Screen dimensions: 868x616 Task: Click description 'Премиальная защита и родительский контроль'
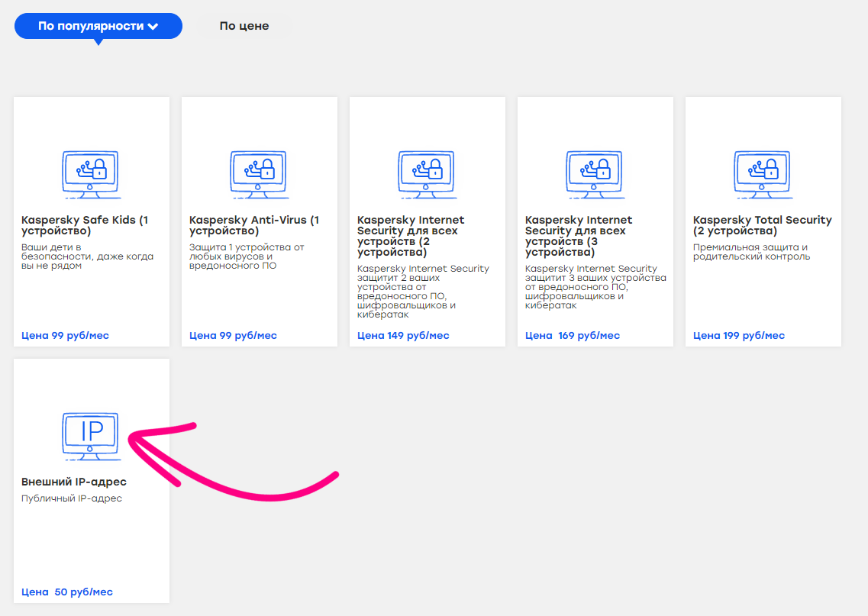(x=751, y=252)
